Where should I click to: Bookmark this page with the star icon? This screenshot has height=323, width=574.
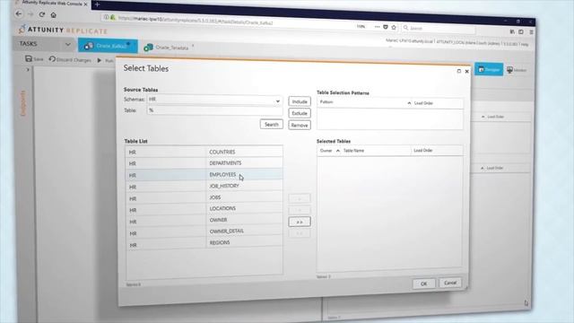[394, 27]
